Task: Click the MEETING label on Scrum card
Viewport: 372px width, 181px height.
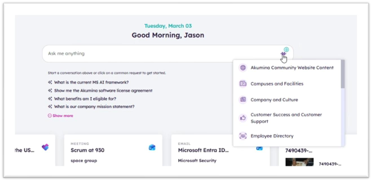Action: pos(80,143)
